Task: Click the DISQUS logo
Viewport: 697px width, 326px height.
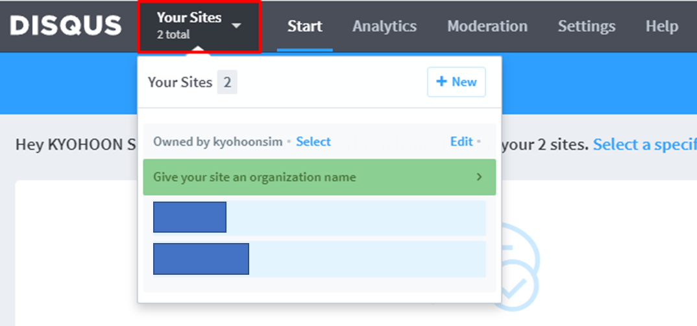Action: point(66,26)
